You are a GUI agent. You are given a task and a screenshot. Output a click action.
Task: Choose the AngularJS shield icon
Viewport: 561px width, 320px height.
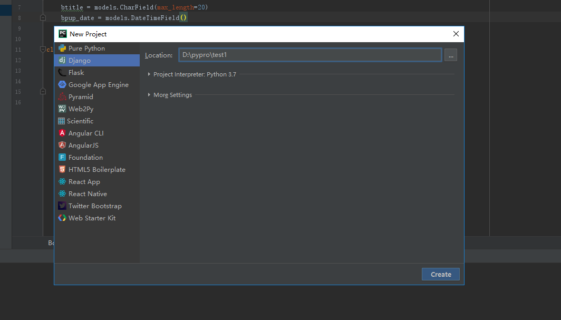(62, 145)
